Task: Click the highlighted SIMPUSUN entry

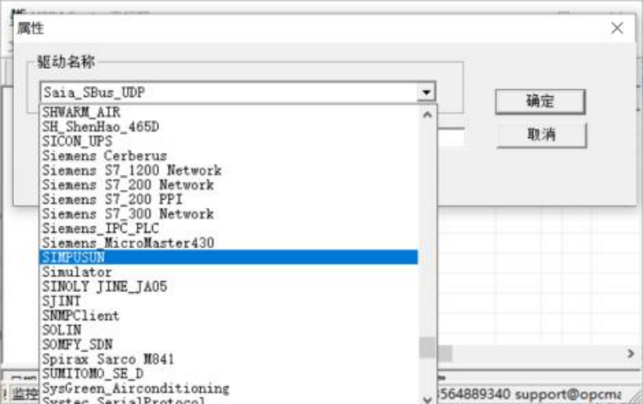Action: pyautogui.click(x=229, y=257)
